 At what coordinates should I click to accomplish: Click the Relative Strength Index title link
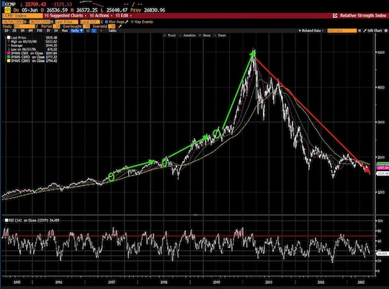pyautogui.click(x=363, y=16)
